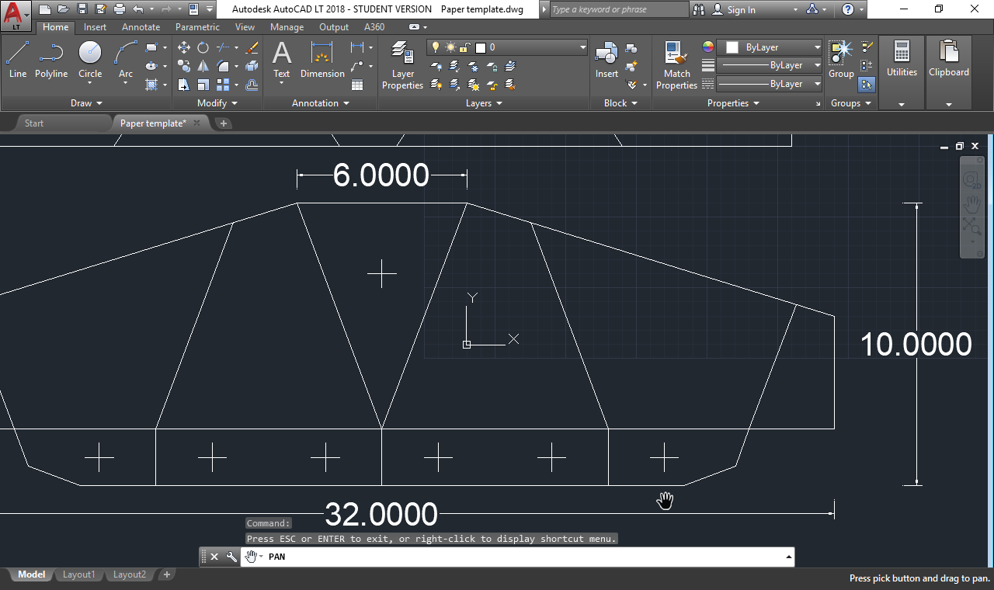Click the Group icon
Image resolution: width=994 pixels, height=590 pixels.
[841, 61]
